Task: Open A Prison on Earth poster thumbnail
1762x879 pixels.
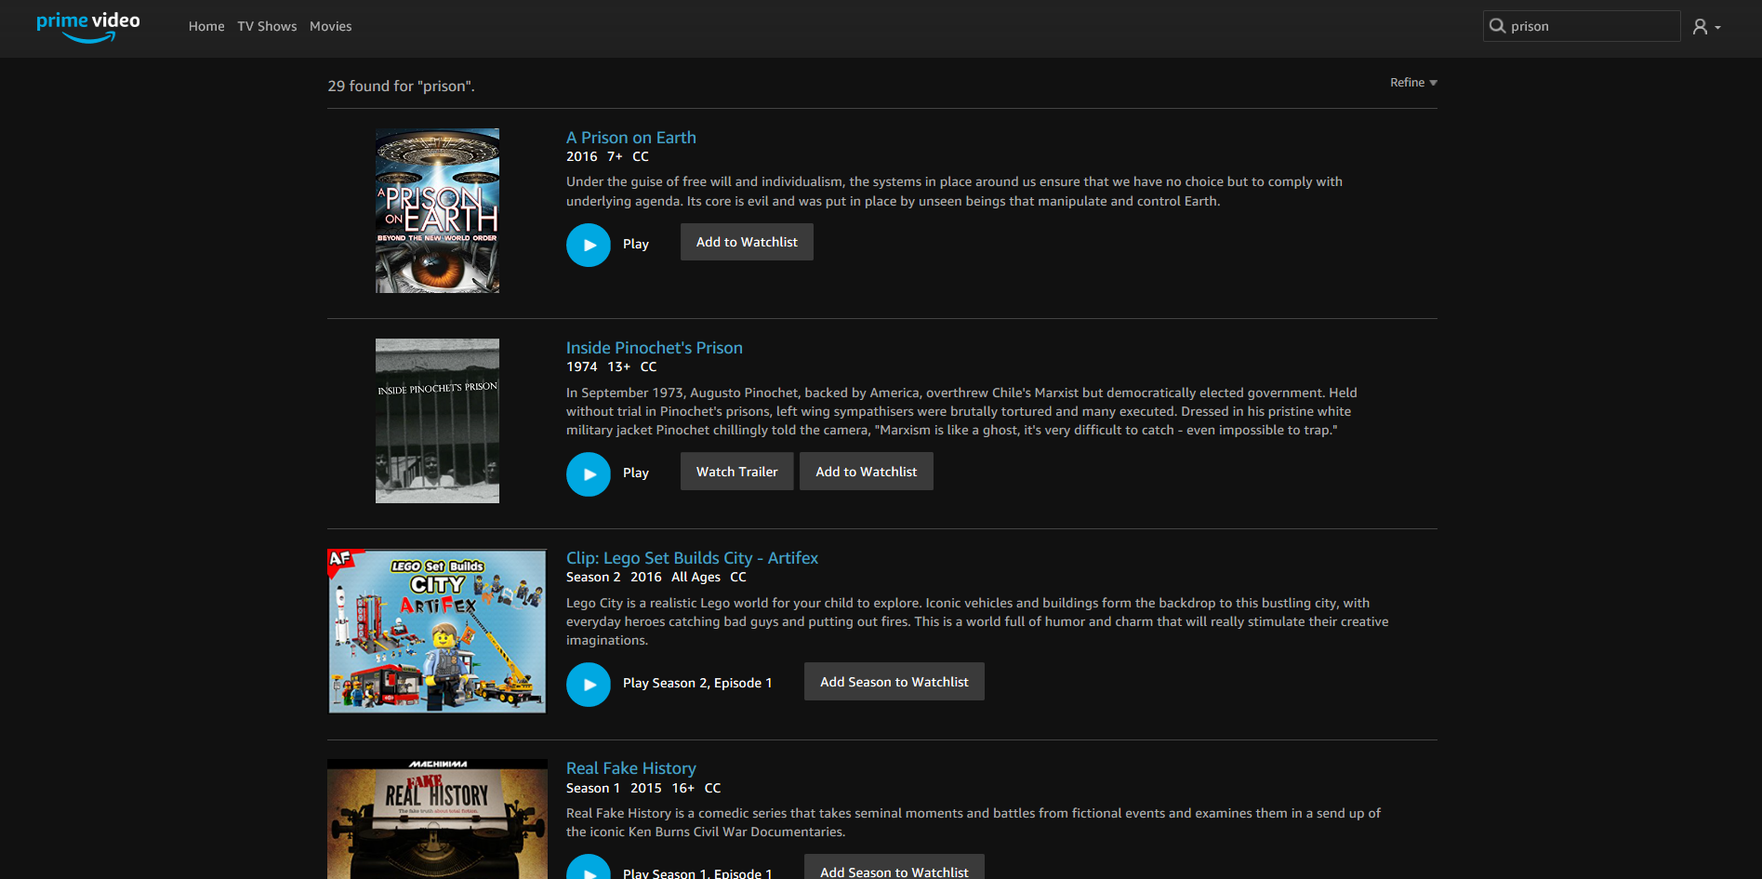Action: click(437, 210)
